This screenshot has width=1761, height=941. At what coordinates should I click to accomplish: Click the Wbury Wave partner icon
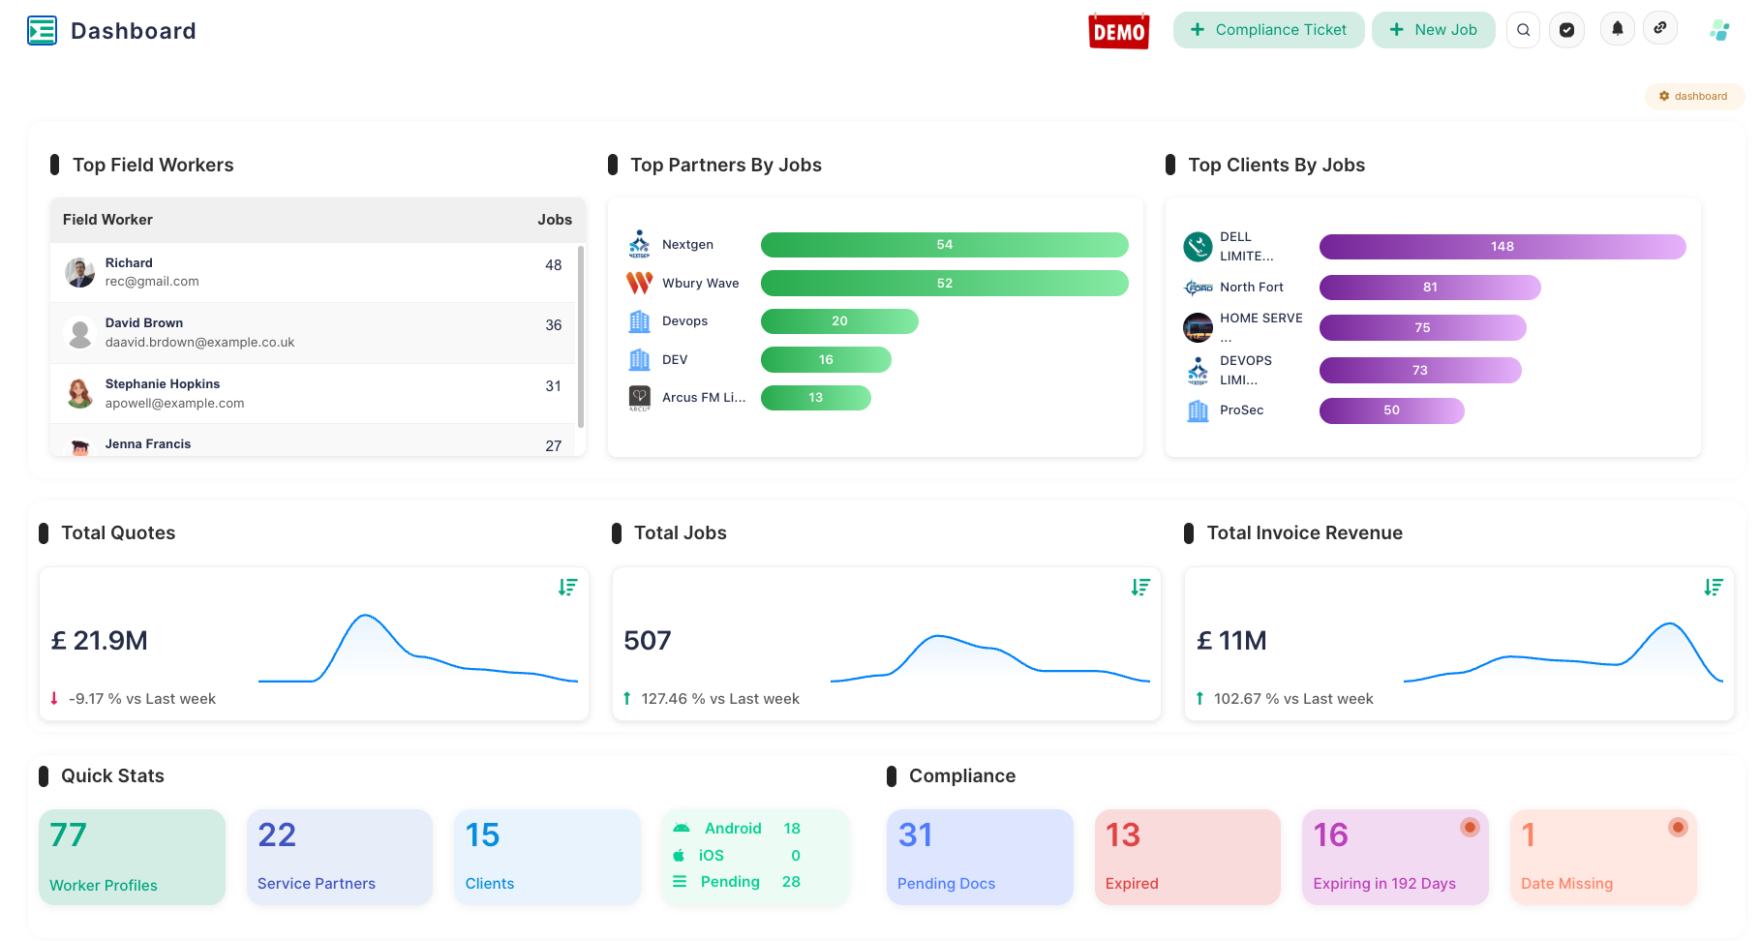coord(639,283)
